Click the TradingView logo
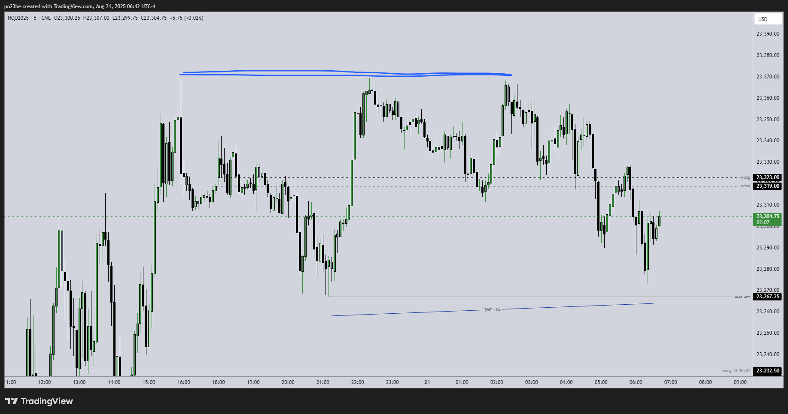The height and width of the screenshot is (414, 788). [38, 401]
